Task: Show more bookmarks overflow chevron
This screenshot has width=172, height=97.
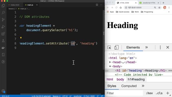Action: (169, 12)
